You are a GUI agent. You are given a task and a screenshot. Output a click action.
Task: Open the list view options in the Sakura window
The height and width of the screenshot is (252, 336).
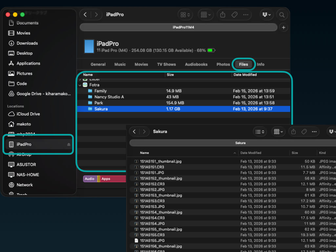tap(260, 132)
